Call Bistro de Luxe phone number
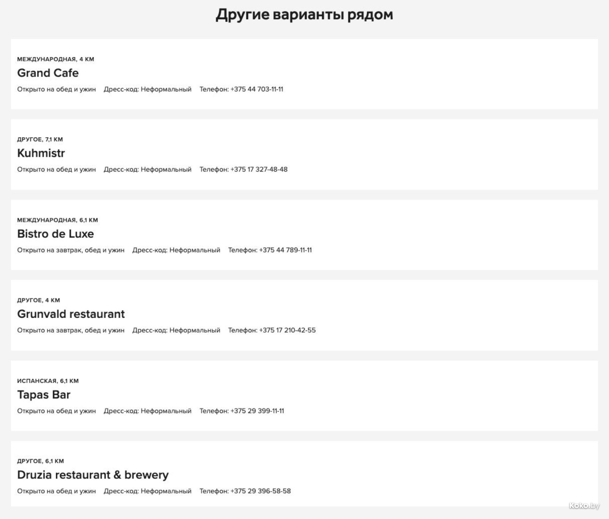The image size is (609, 519). (x=285, y=250)
